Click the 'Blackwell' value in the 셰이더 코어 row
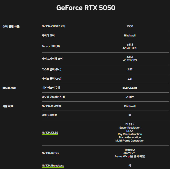This screenshot has width=170, height=169. click(130, 35)
